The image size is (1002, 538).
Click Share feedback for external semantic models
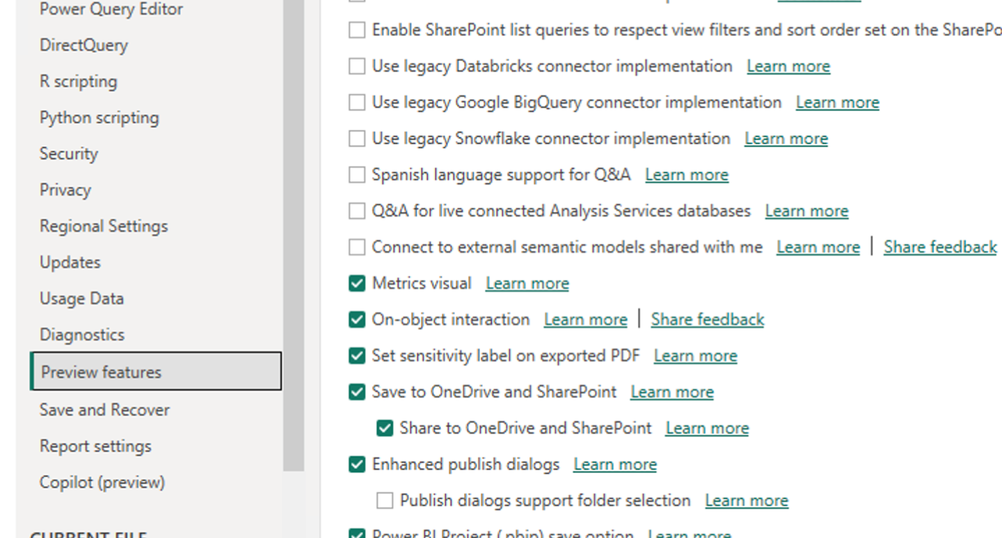[941, 247]
